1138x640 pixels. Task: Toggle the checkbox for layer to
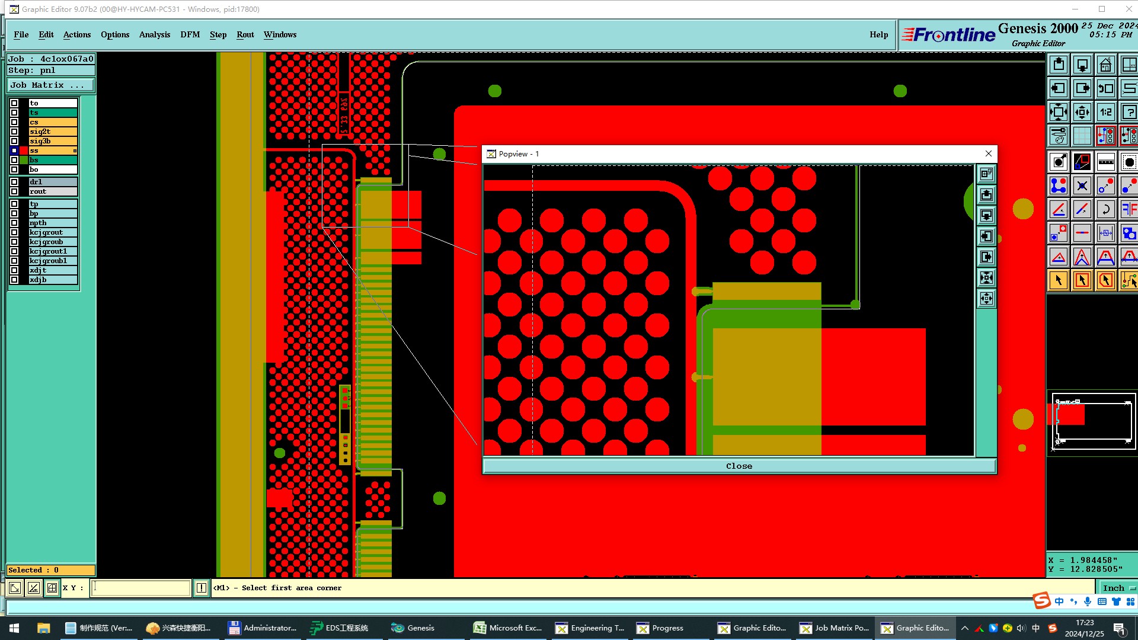pyautogui.click(x=14, y=103)
